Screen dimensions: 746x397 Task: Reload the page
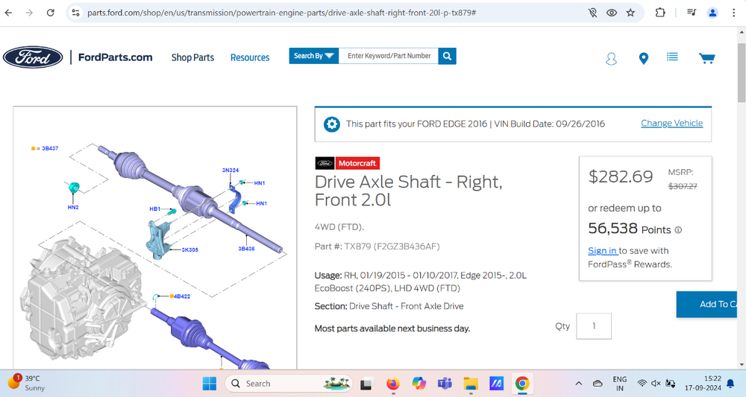(x=51, y=13)
